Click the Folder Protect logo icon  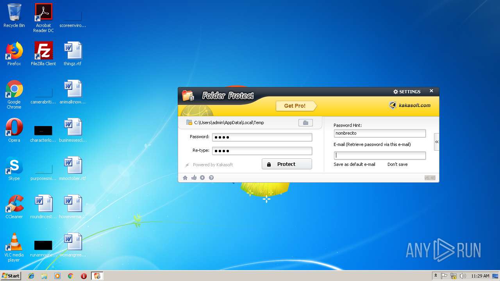click(x=188, y=96)
